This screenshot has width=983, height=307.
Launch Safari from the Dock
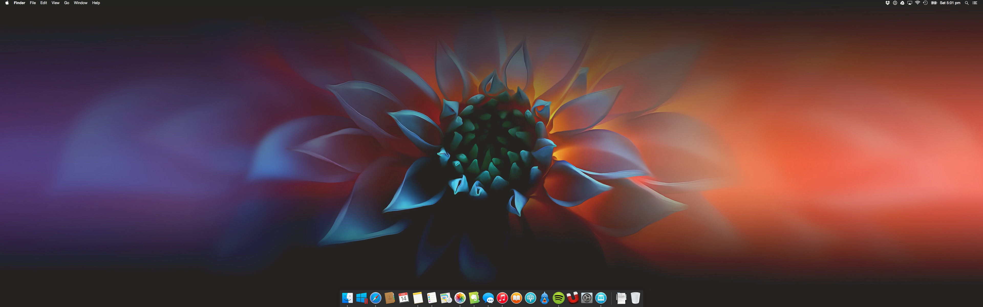click(376, 298)
